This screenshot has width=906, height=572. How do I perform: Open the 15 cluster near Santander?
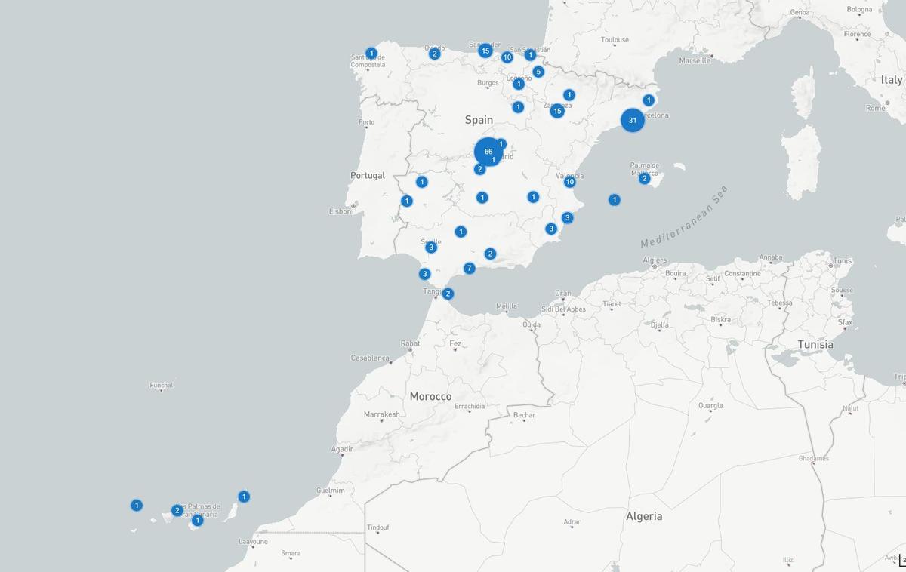point(484,50)
